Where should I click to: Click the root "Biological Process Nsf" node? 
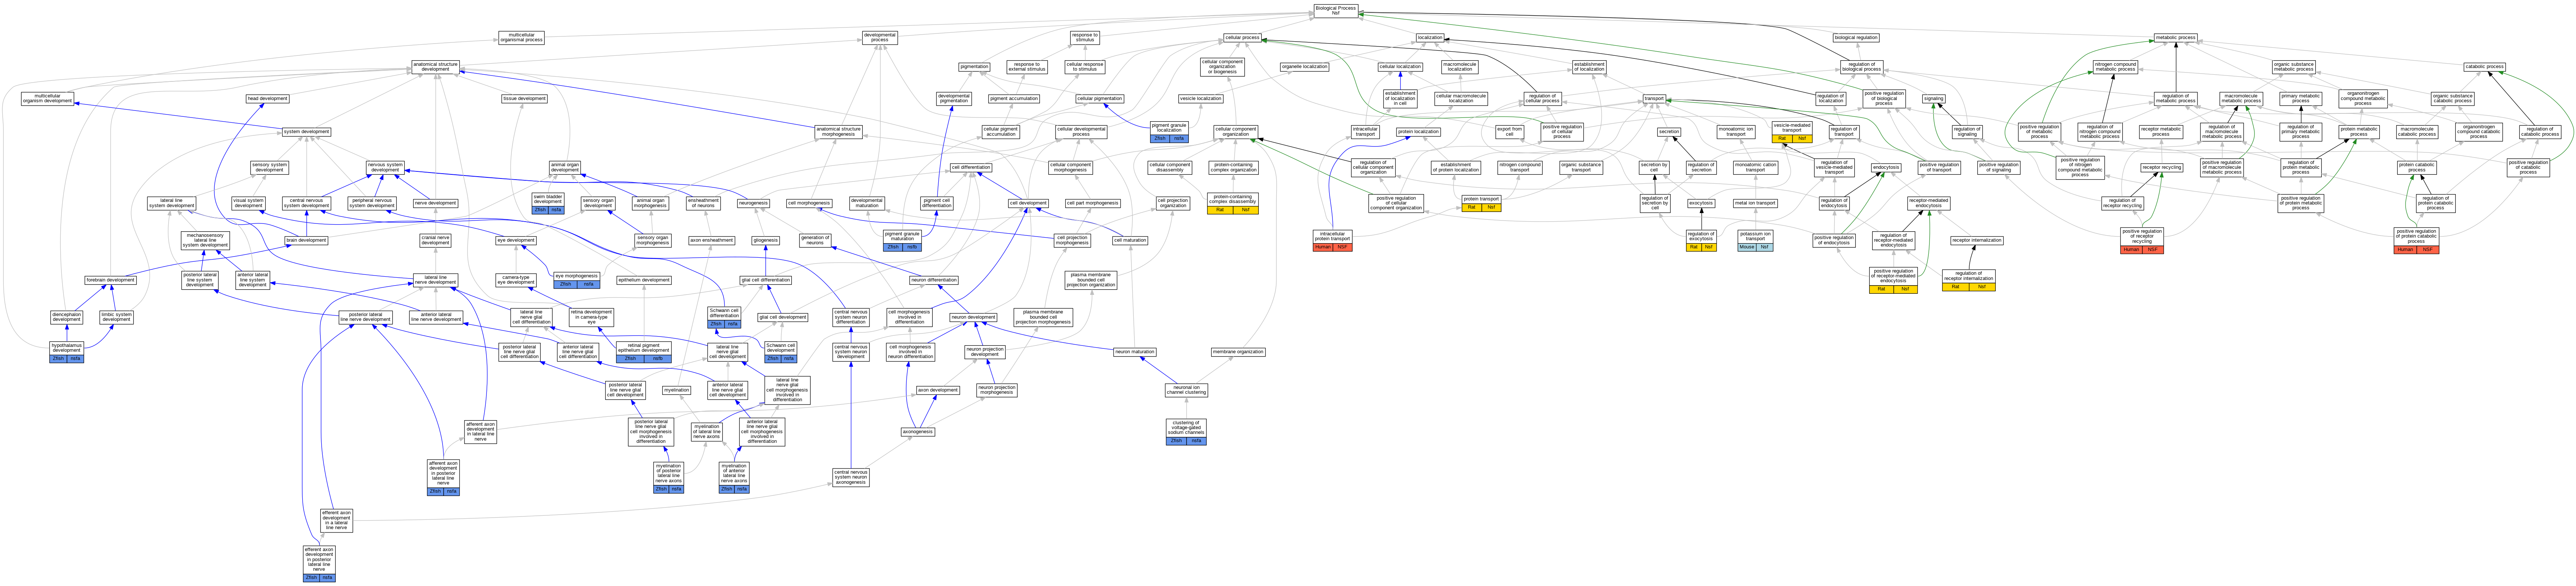pos(1335,11)
